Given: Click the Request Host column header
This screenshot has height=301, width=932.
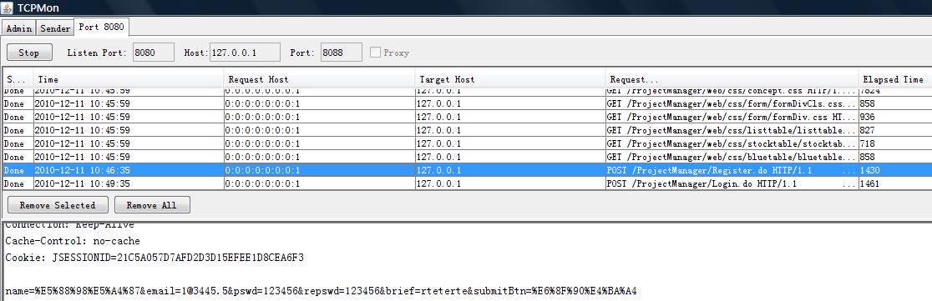Looking at the screenshot, I should (x=318, y=79).
